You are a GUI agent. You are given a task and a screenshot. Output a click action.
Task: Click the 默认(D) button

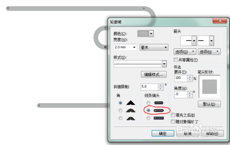click(x=209, y=104)
